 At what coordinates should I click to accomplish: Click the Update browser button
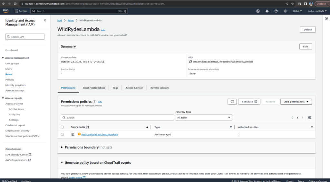coord(321,4)
